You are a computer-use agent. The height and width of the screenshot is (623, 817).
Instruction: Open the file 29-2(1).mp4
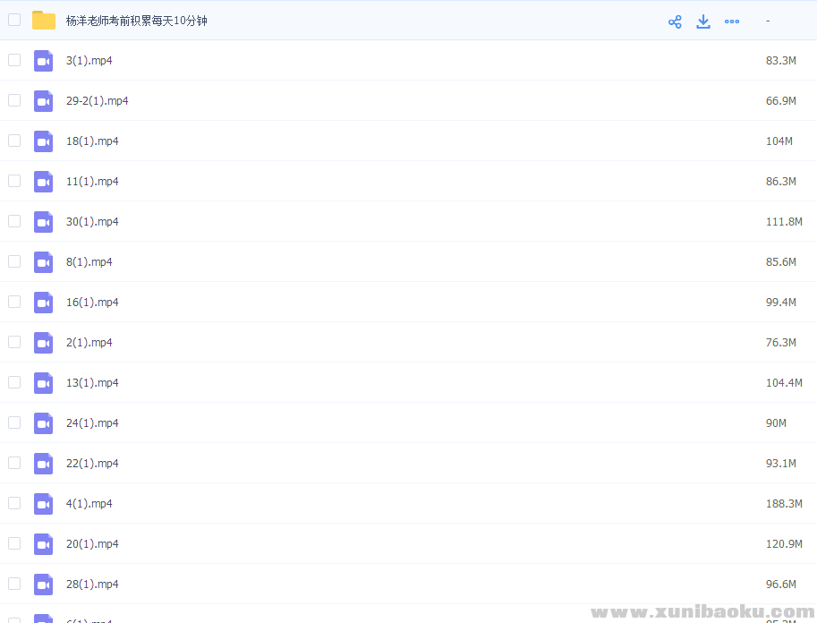click(x=97, y=100)
